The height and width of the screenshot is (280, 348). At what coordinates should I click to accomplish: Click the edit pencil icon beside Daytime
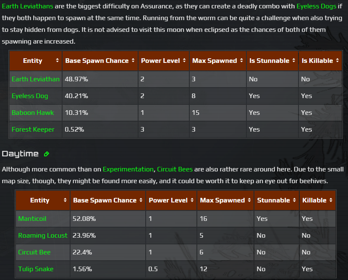tap(47, 154)
